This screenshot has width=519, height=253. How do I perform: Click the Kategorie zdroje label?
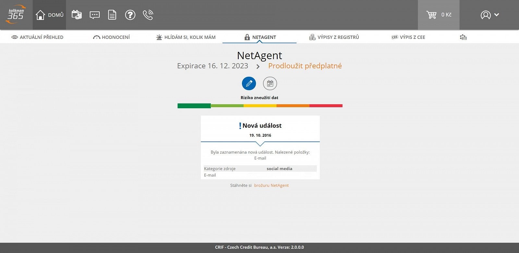coord(220,169)
